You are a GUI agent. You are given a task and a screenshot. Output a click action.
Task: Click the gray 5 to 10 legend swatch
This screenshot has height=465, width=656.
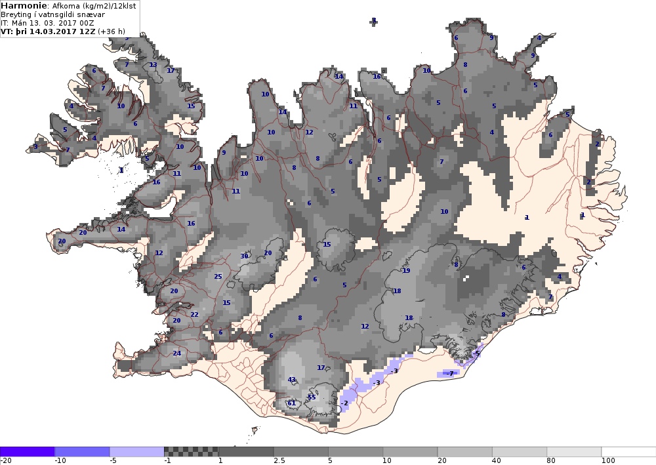click(356, 452)
